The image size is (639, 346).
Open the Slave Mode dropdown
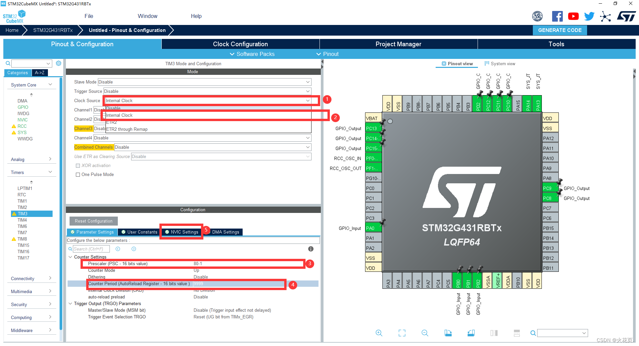pyautogui.click(x=308, y=82)
